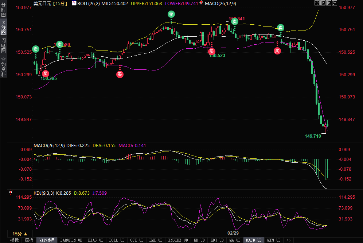Switch to the BOLL_UD indicator tab
Viewport: 363px width, 243px height.
(117, 240)
